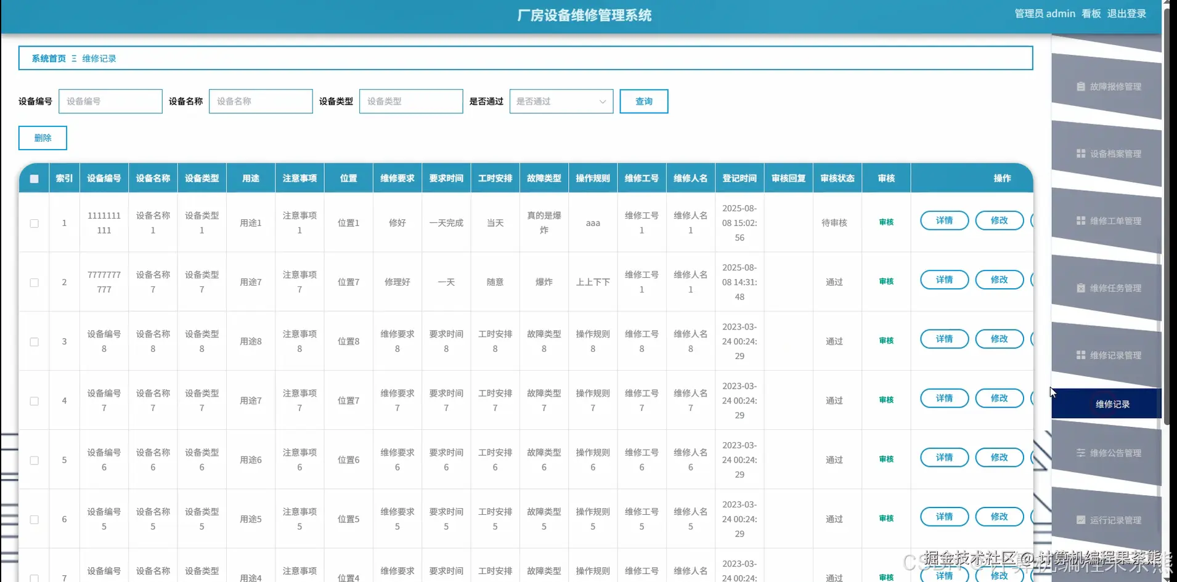This screenshot has width=1177, height=582.
Task: Click the 删除 delete button
Action: pos(43,138)
